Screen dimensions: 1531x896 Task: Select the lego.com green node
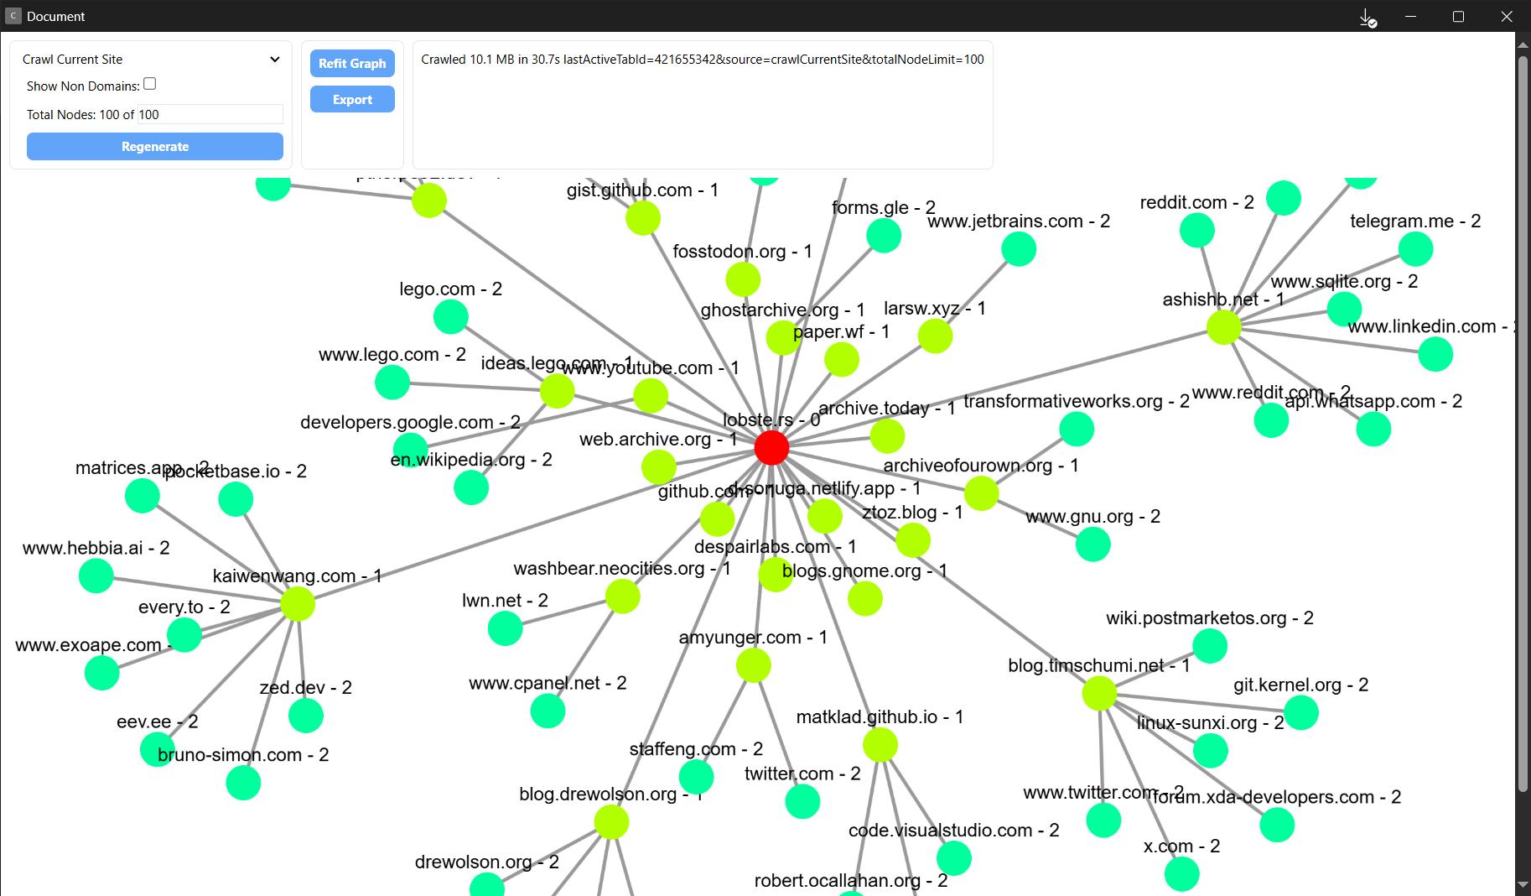pyautogui.click(x=451, y=317)
